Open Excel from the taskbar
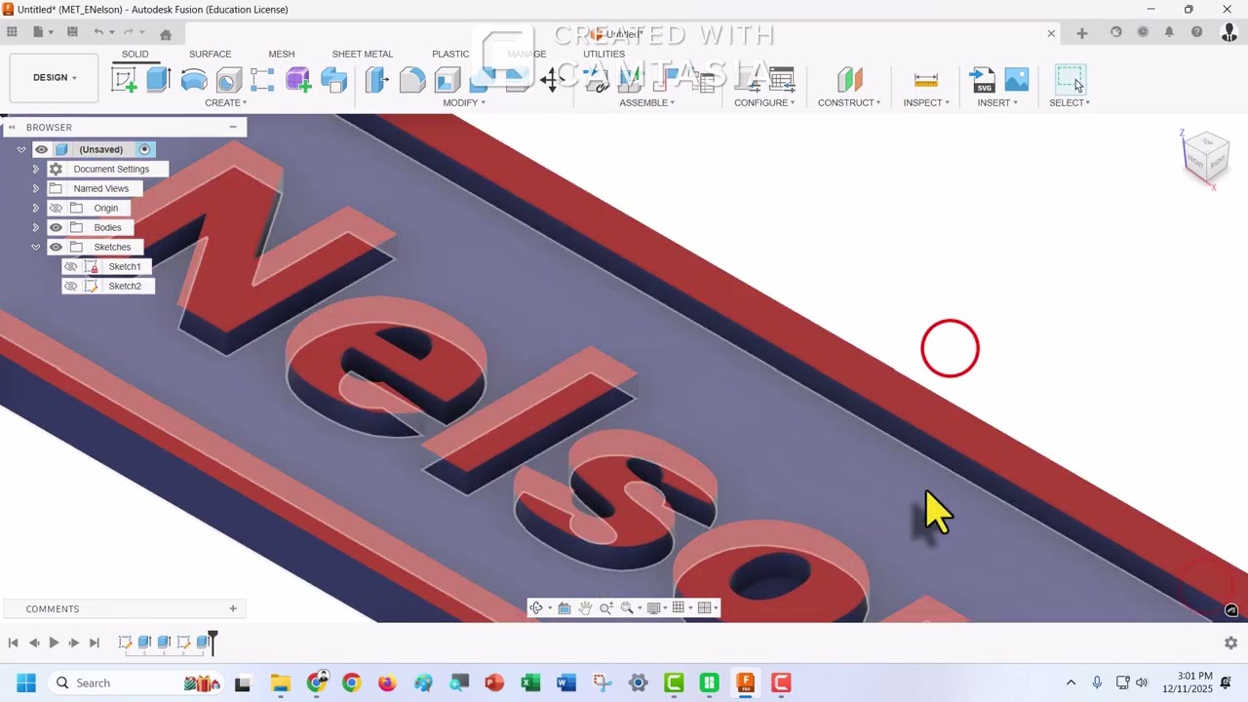This screenshot has width=1248, height=702. click(x=530, y=682)
